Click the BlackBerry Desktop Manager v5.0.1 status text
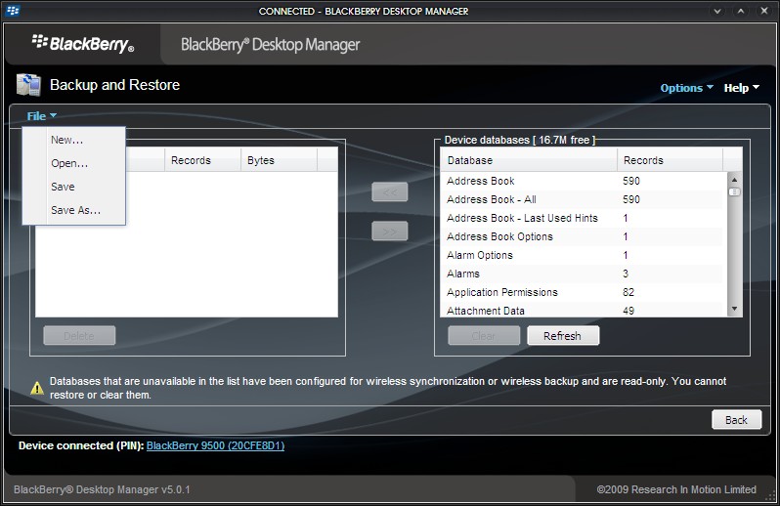This screenshot has height=506, width=780. tap(102, 489)
